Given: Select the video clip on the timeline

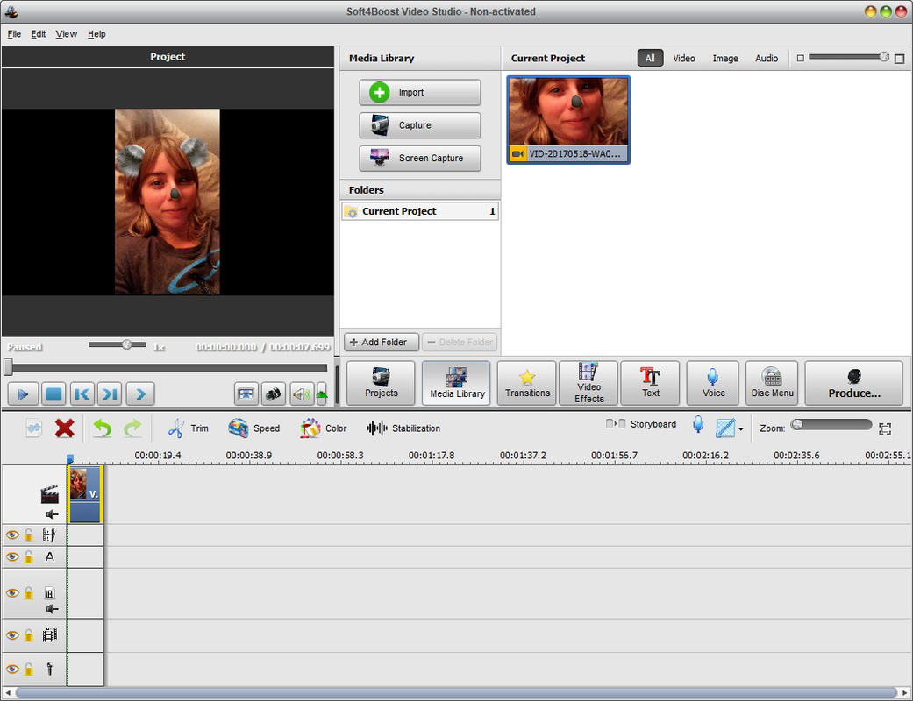Looking at the screenshot, I should point(85,493).
